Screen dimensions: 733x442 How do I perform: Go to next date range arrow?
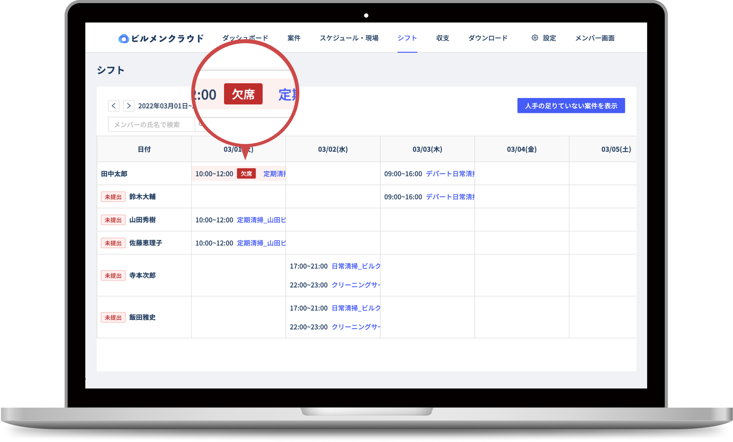tap(129, 106)
